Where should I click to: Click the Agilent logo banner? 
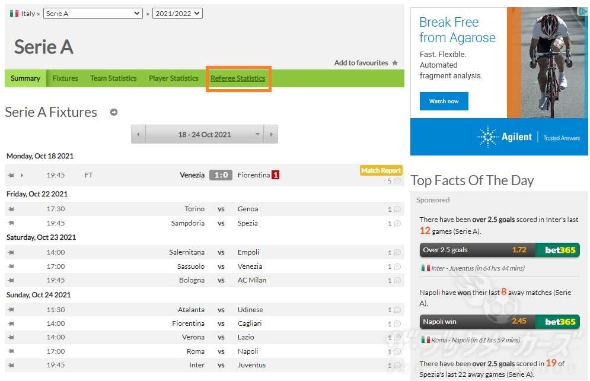click(504, 136)
